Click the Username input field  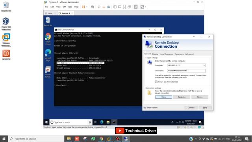click(x=186, y=71)
